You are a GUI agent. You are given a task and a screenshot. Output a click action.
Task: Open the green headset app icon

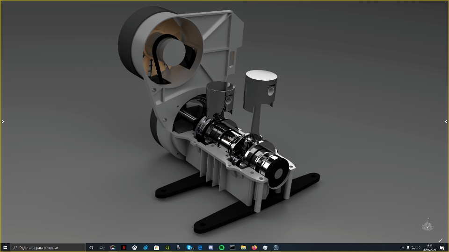[167, 247]
